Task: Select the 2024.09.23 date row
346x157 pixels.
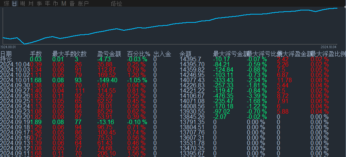Action: 173,111
